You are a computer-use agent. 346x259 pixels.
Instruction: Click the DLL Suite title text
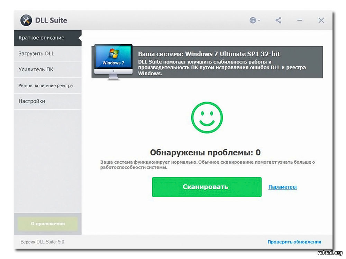(x=51, y=20)
